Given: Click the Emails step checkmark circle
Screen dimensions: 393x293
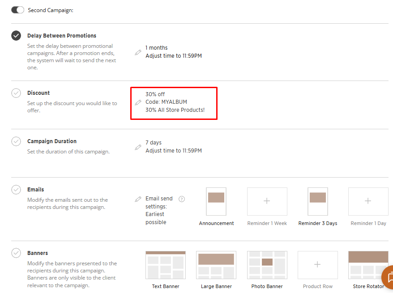Looking at the screenshot, I should [16, 190].
